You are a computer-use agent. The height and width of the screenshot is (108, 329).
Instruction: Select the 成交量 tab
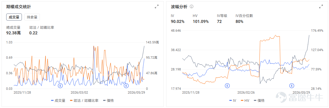14,17
